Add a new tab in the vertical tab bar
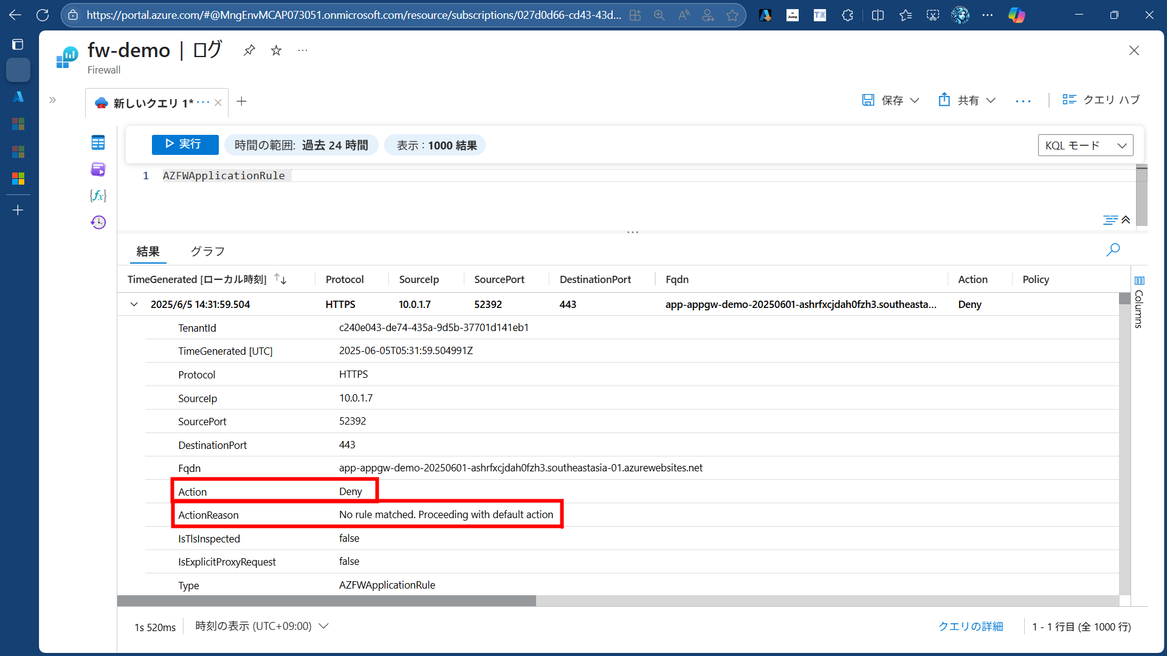Screen dimensions: 1167x656 pyautogui.click(x=18, y=210)
